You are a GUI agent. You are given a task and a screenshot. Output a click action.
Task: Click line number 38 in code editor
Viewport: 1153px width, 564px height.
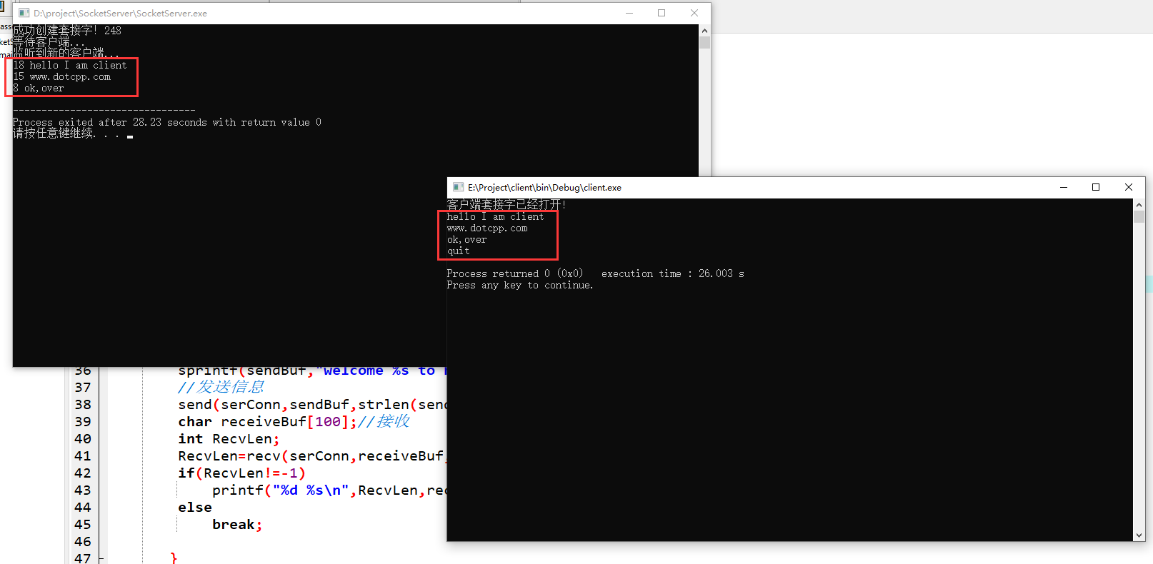point(83,404)
